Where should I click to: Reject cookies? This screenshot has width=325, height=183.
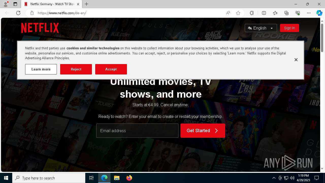tap(76, 69)
